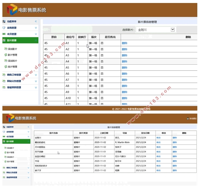Image resolution: width=200 pixels, height=188 pixels.
Task: Click 添加影片 icon in bottom sidebar
Action: coord(5,148)
